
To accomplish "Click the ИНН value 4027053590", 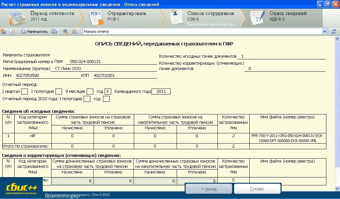I will [x=28, y=76].
